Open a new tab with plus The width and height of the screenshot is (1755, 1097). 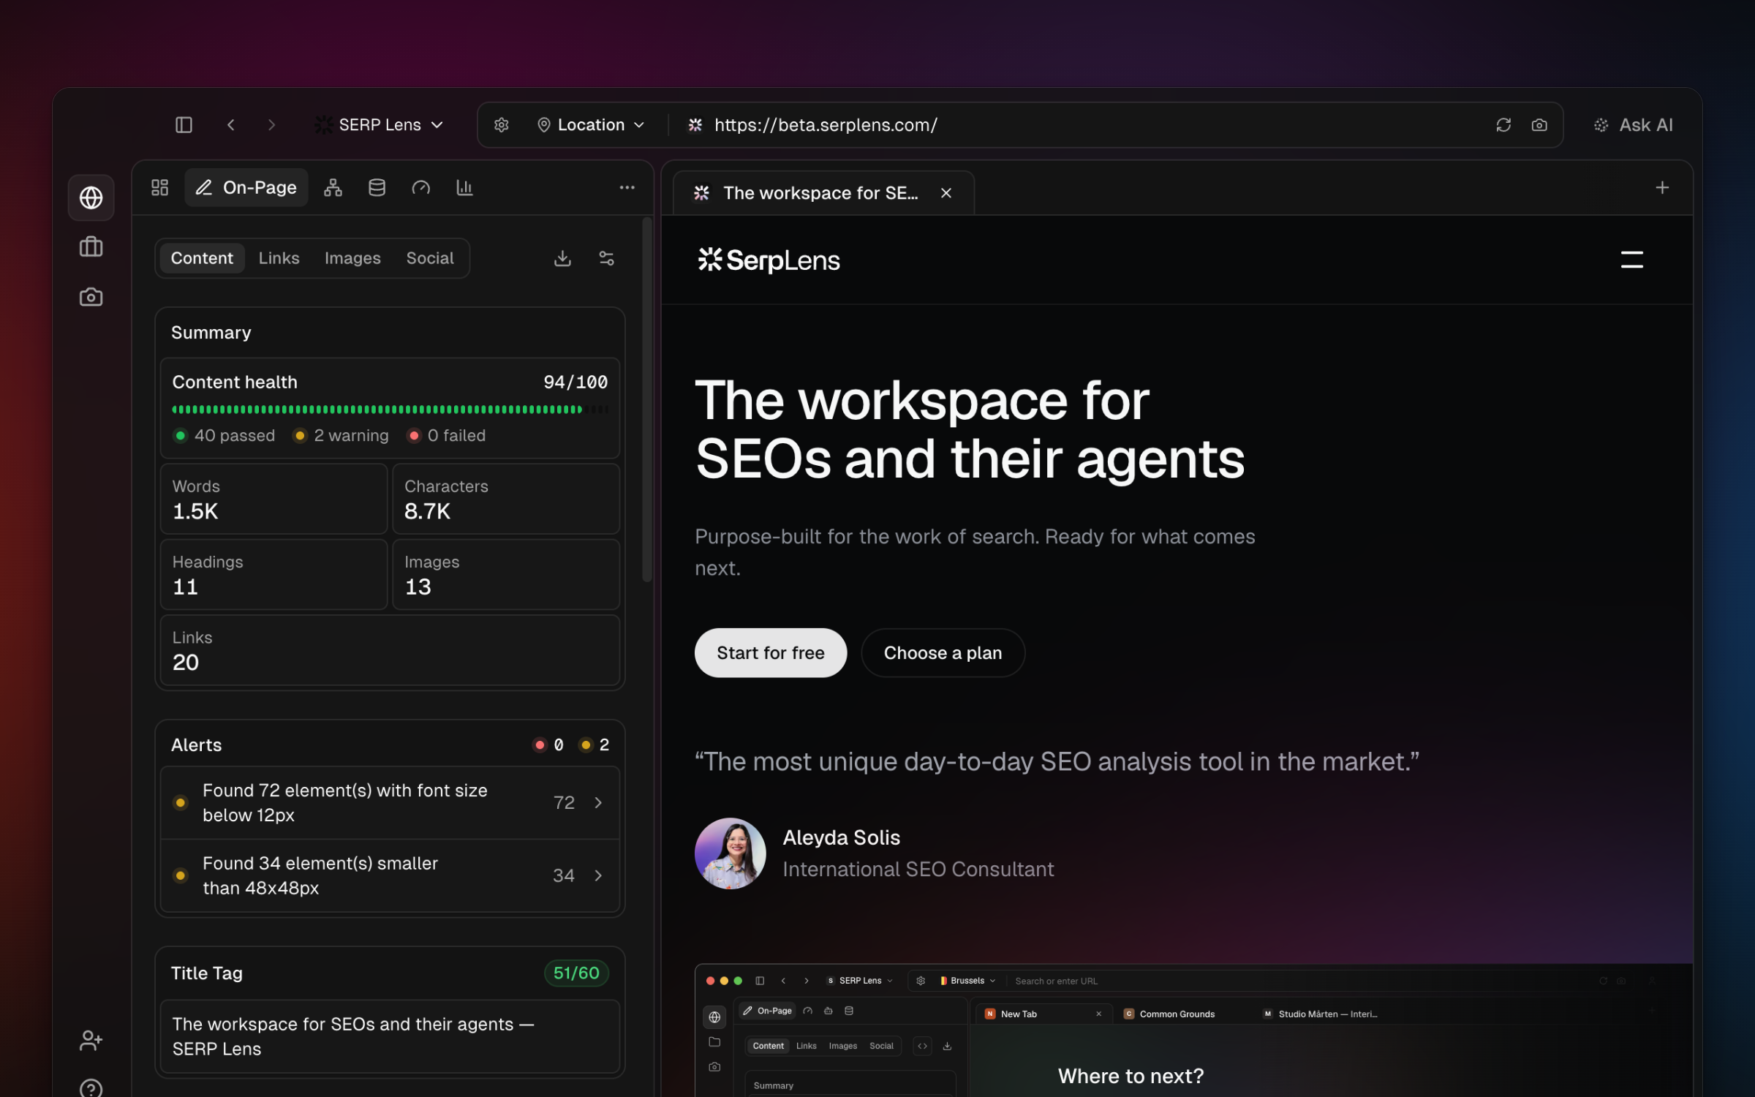1662,188
